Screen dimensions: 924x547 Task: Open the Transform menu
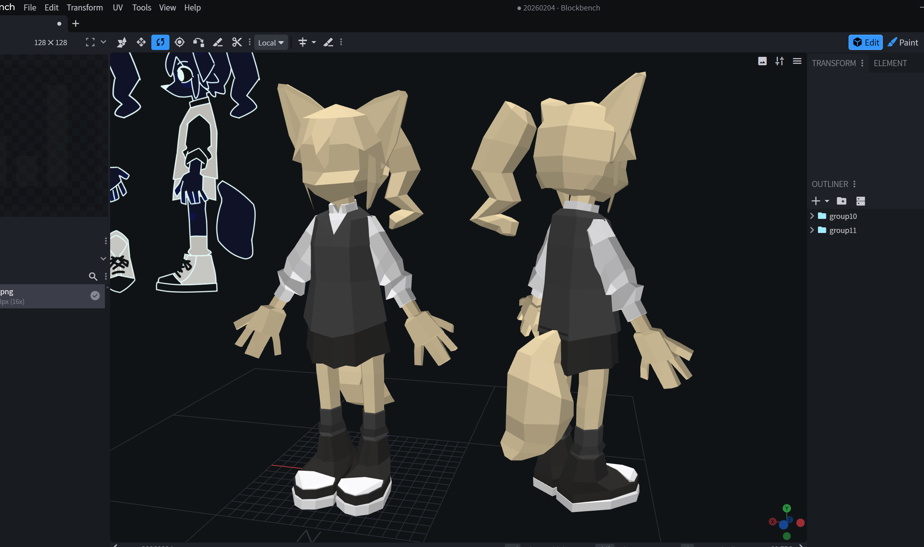pos(85,8)
